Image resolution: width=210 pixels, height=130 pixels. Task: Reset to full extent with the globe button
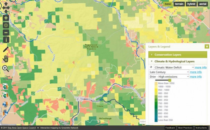(x=6, y=25)
